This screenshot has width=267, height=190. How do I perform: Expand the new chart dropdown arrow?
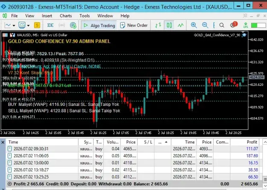click(14, 26)
